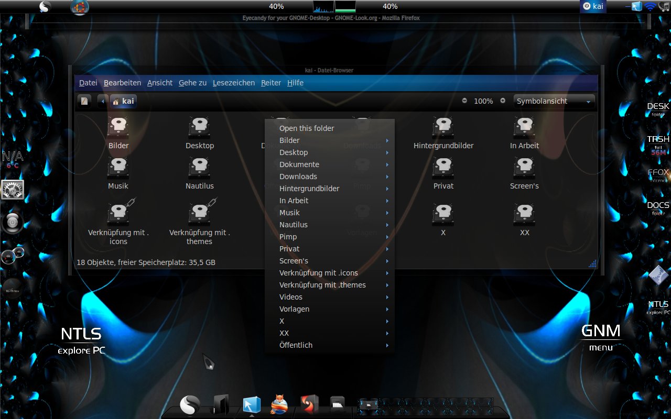This screenshot has height=419, width=671.
Task: Open the Hintergrundbilder folder icon
Action: pyautogui.click(x=443, y=127)
